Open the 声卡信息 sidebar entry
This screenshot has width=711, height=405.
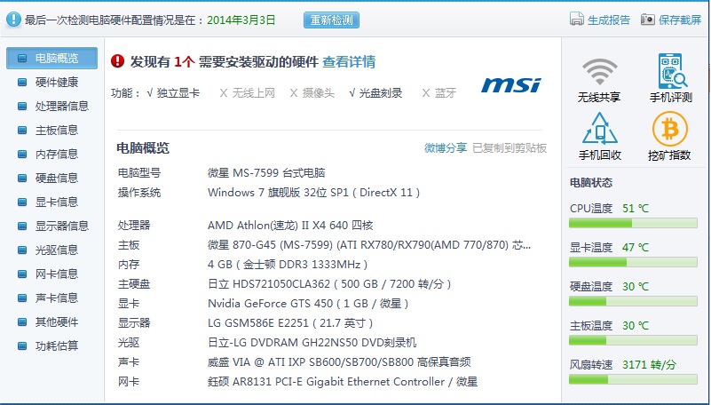57,298
